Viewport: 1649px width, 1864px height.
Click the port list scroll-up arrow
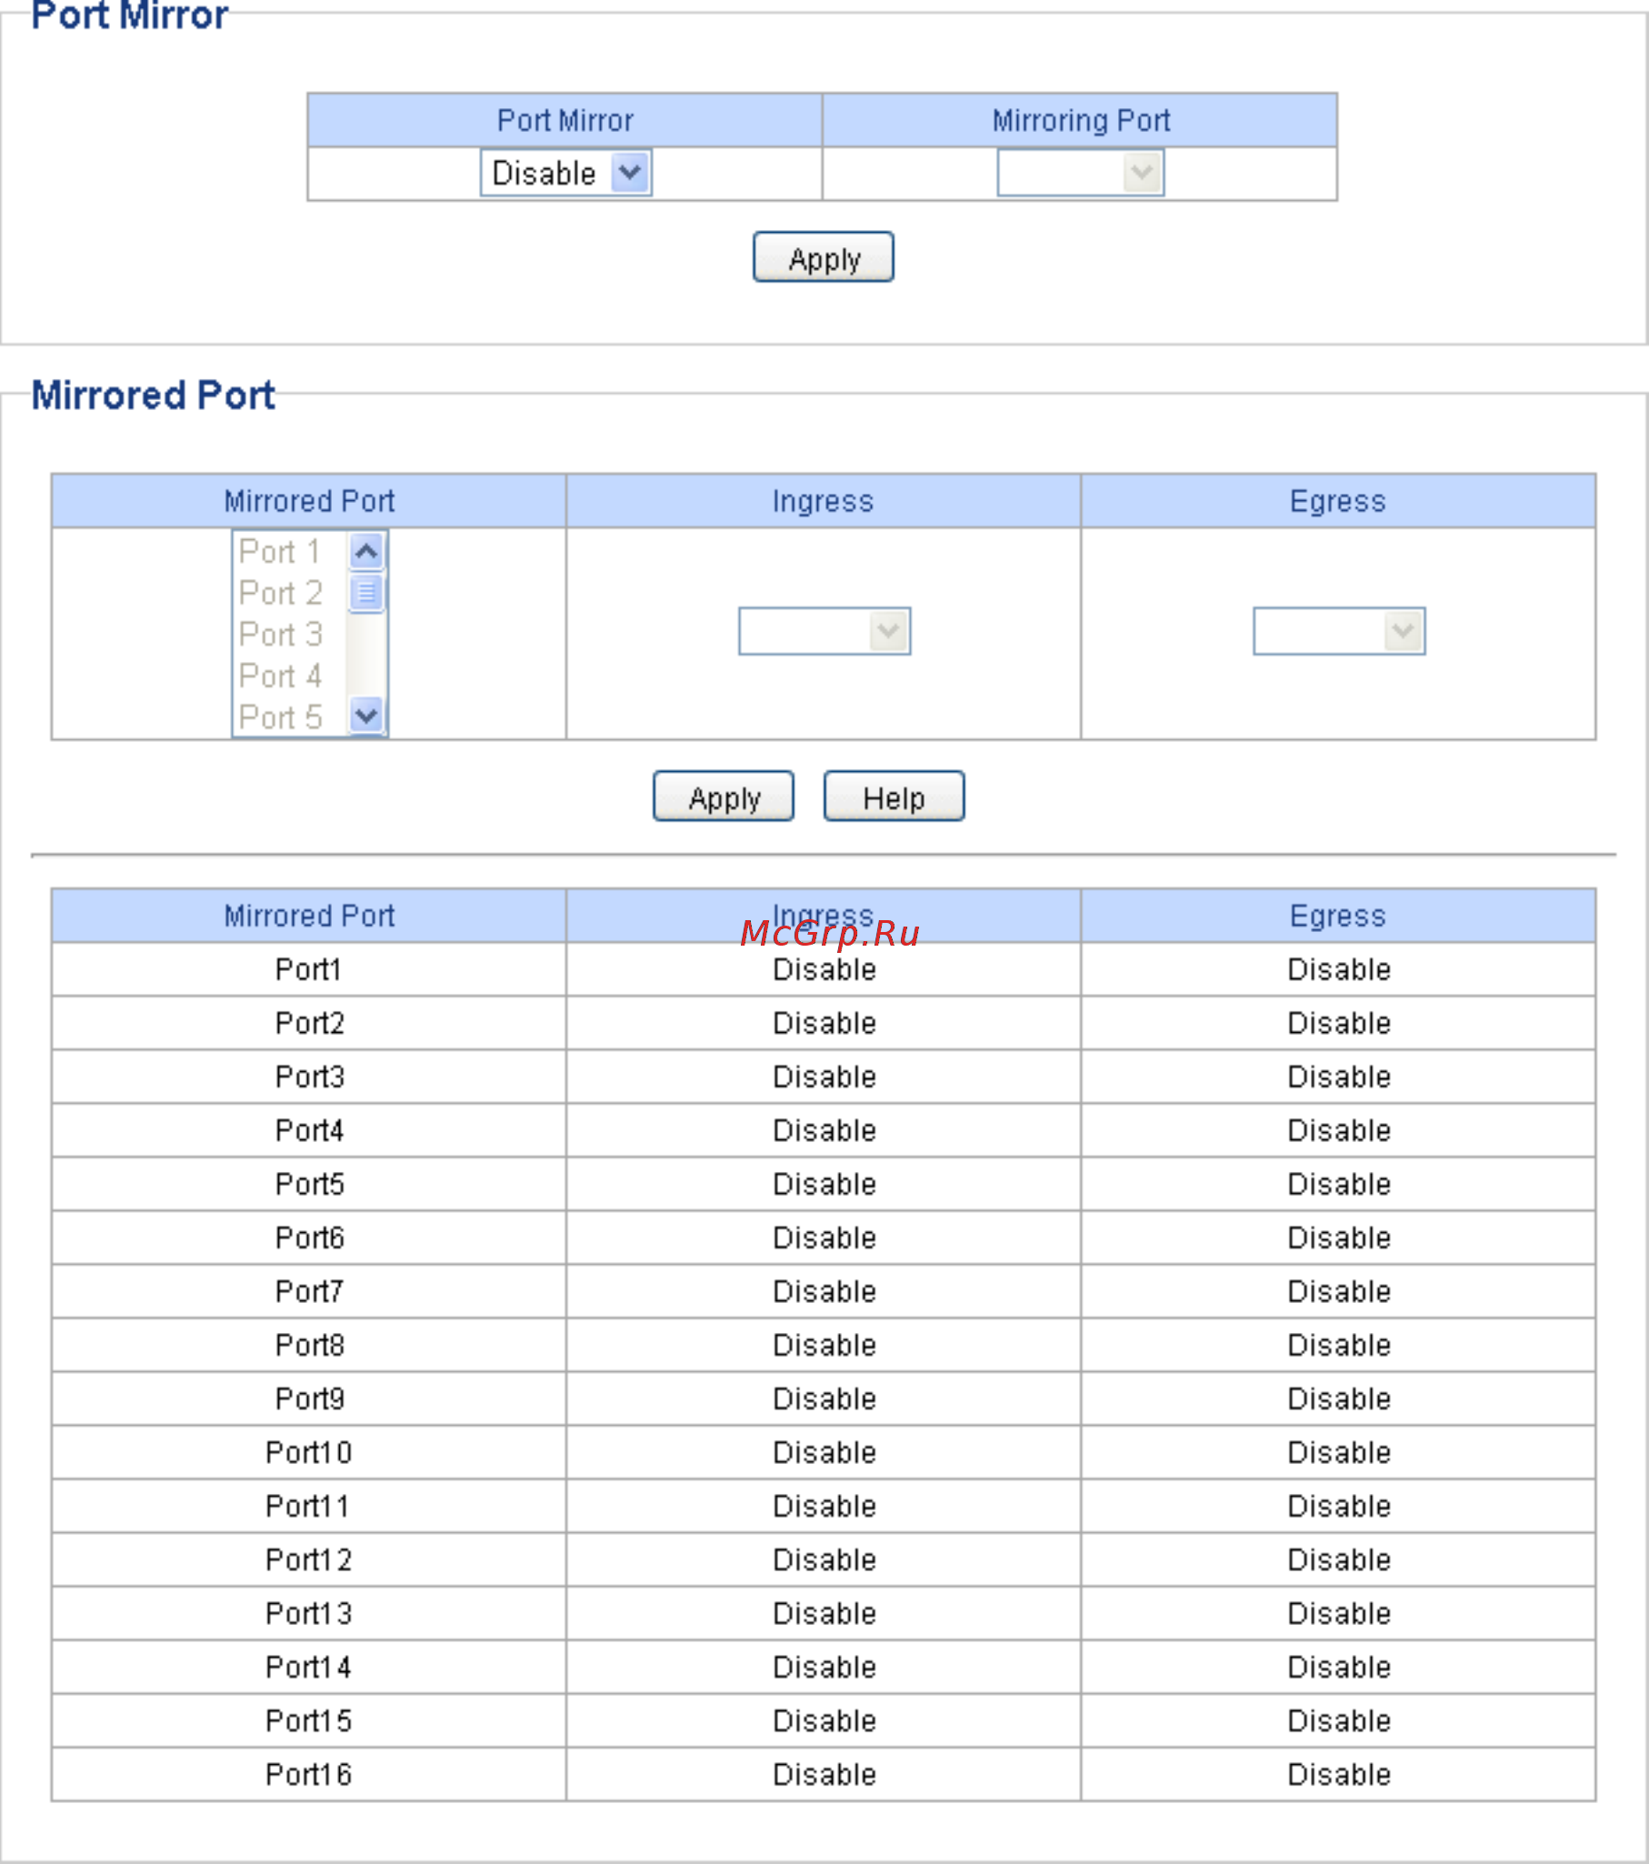[x=366, y=551]
